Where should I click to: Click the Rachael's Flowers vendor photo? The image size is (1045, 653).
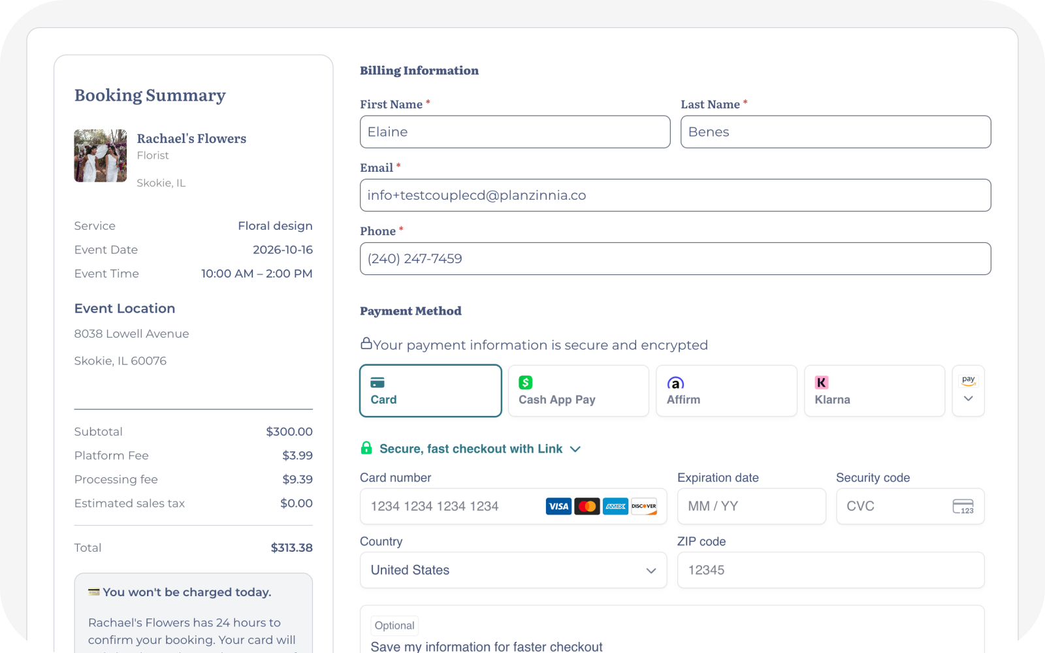click(100, 155)
